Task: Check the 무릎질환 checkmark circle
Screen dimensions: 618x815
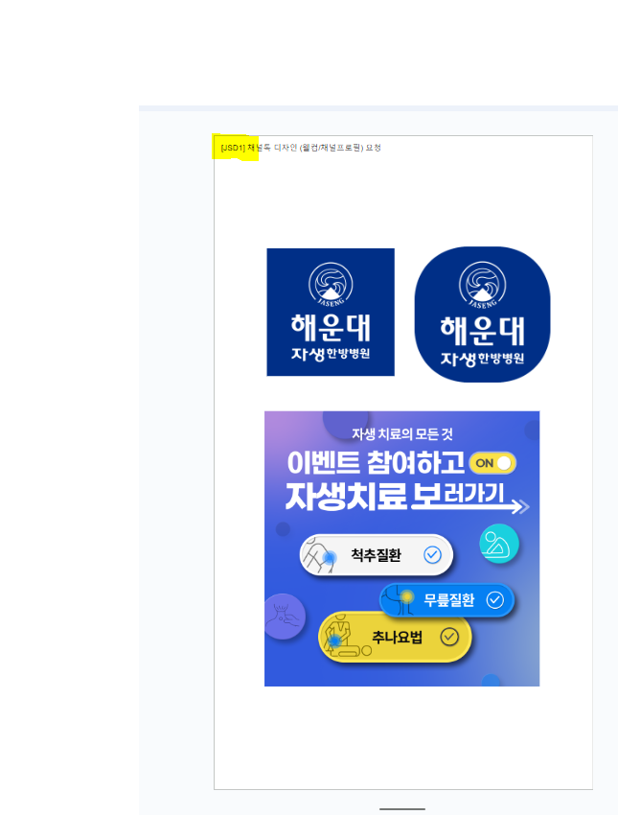Action: point(495,600)
